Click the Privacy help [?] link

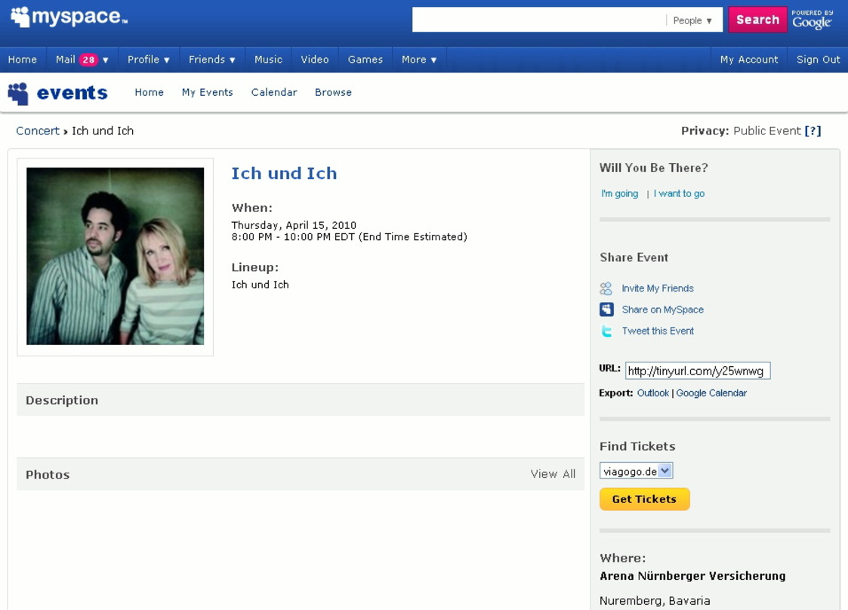click(x=813, y=131)
